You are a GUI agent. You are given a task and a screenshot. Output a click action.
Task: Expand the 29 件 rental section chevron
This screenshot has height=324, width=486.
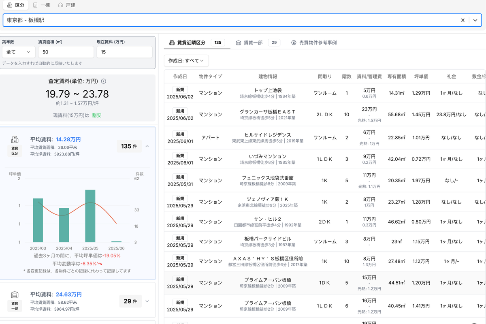147,301
